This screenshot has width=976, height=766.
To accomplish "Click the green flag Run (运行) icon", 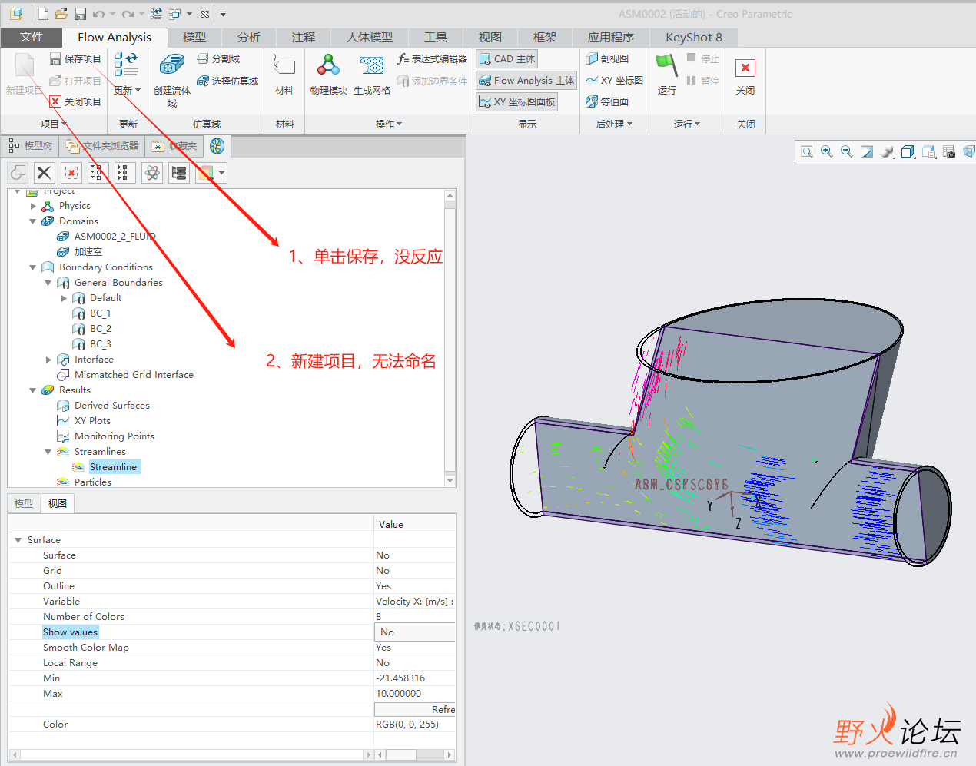I will coord(666,66).
